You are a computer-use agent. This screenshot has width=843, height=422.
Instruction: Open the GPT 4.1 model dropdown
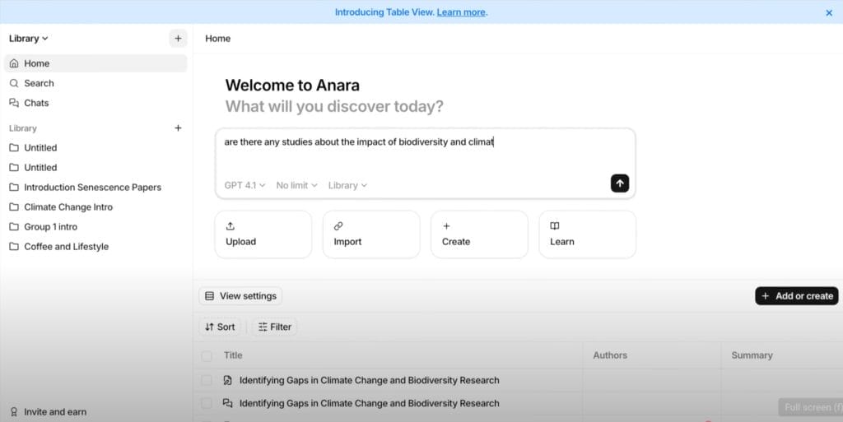tap(245, 185)
